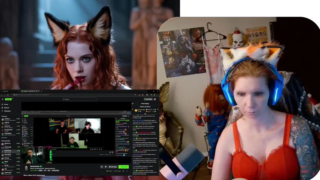
Task: Collapse the Chat Replay panel icon
Action: click(133, 103)
